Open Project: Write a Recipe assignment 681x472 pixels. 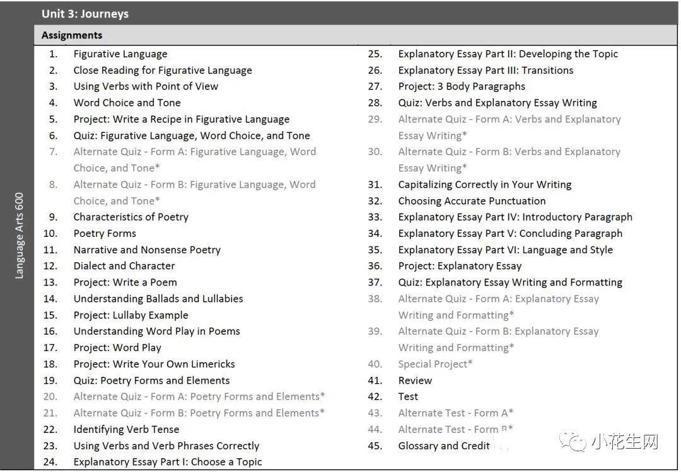click(182, 119)
